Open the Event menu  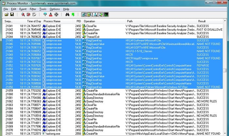[x=23, y=9]
